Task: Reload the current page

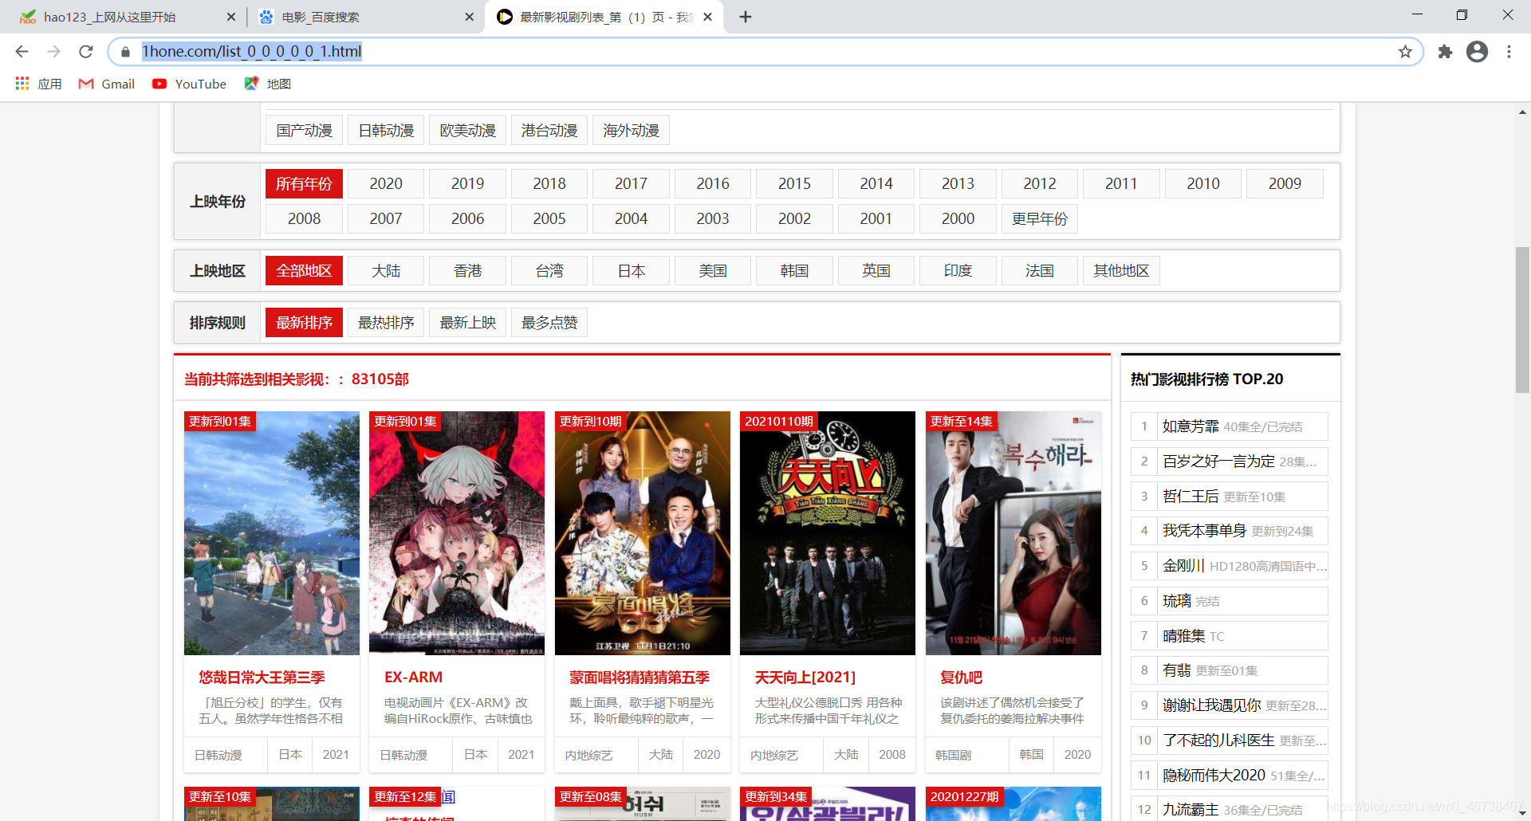Action: pos(86,52)
